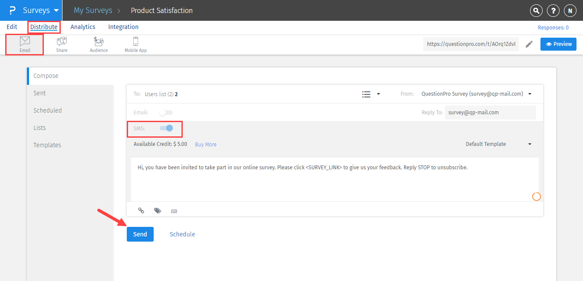Open the Audience distribution option
This screenshot has width=583, height=281.
tap(99, 45)
